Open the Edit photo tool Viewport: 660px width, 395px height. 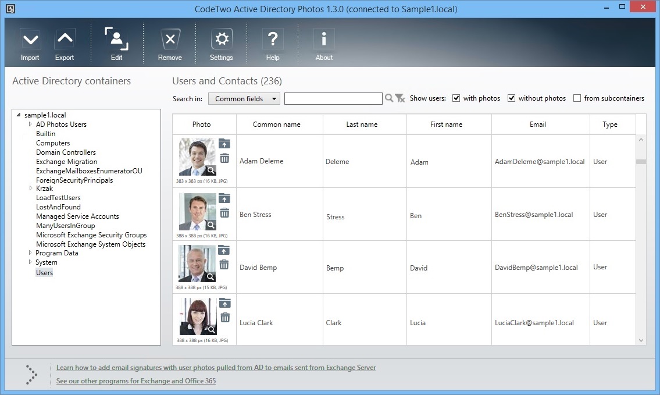[117, 39]
